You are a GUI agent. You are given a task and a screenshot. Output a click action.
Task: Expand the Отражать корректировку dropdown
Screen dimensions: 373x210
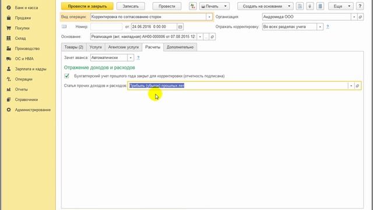[320, 27]
